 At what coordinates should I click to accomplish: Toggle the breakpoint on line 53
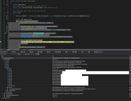pyautogui.click(x=1, y=42)
